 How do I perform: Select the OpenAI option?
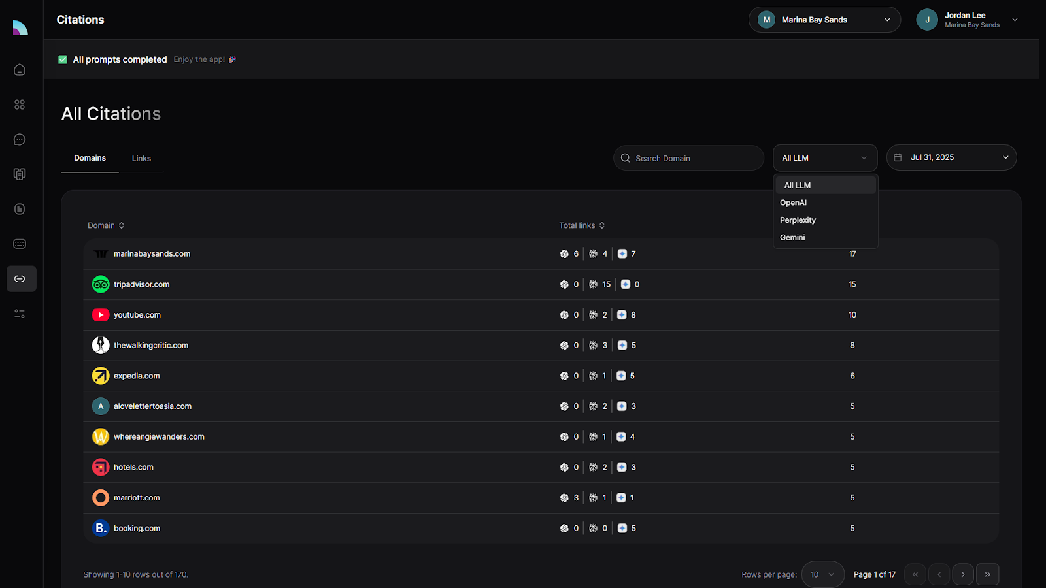826,203
